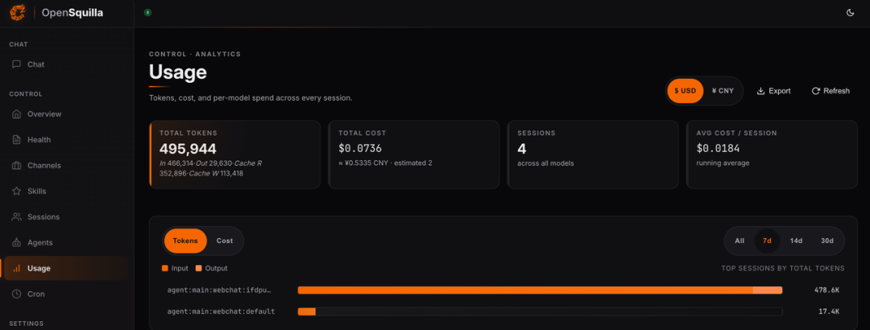Click the 495,944 total tokens figure
870x330 pixels.
[188, 149]
